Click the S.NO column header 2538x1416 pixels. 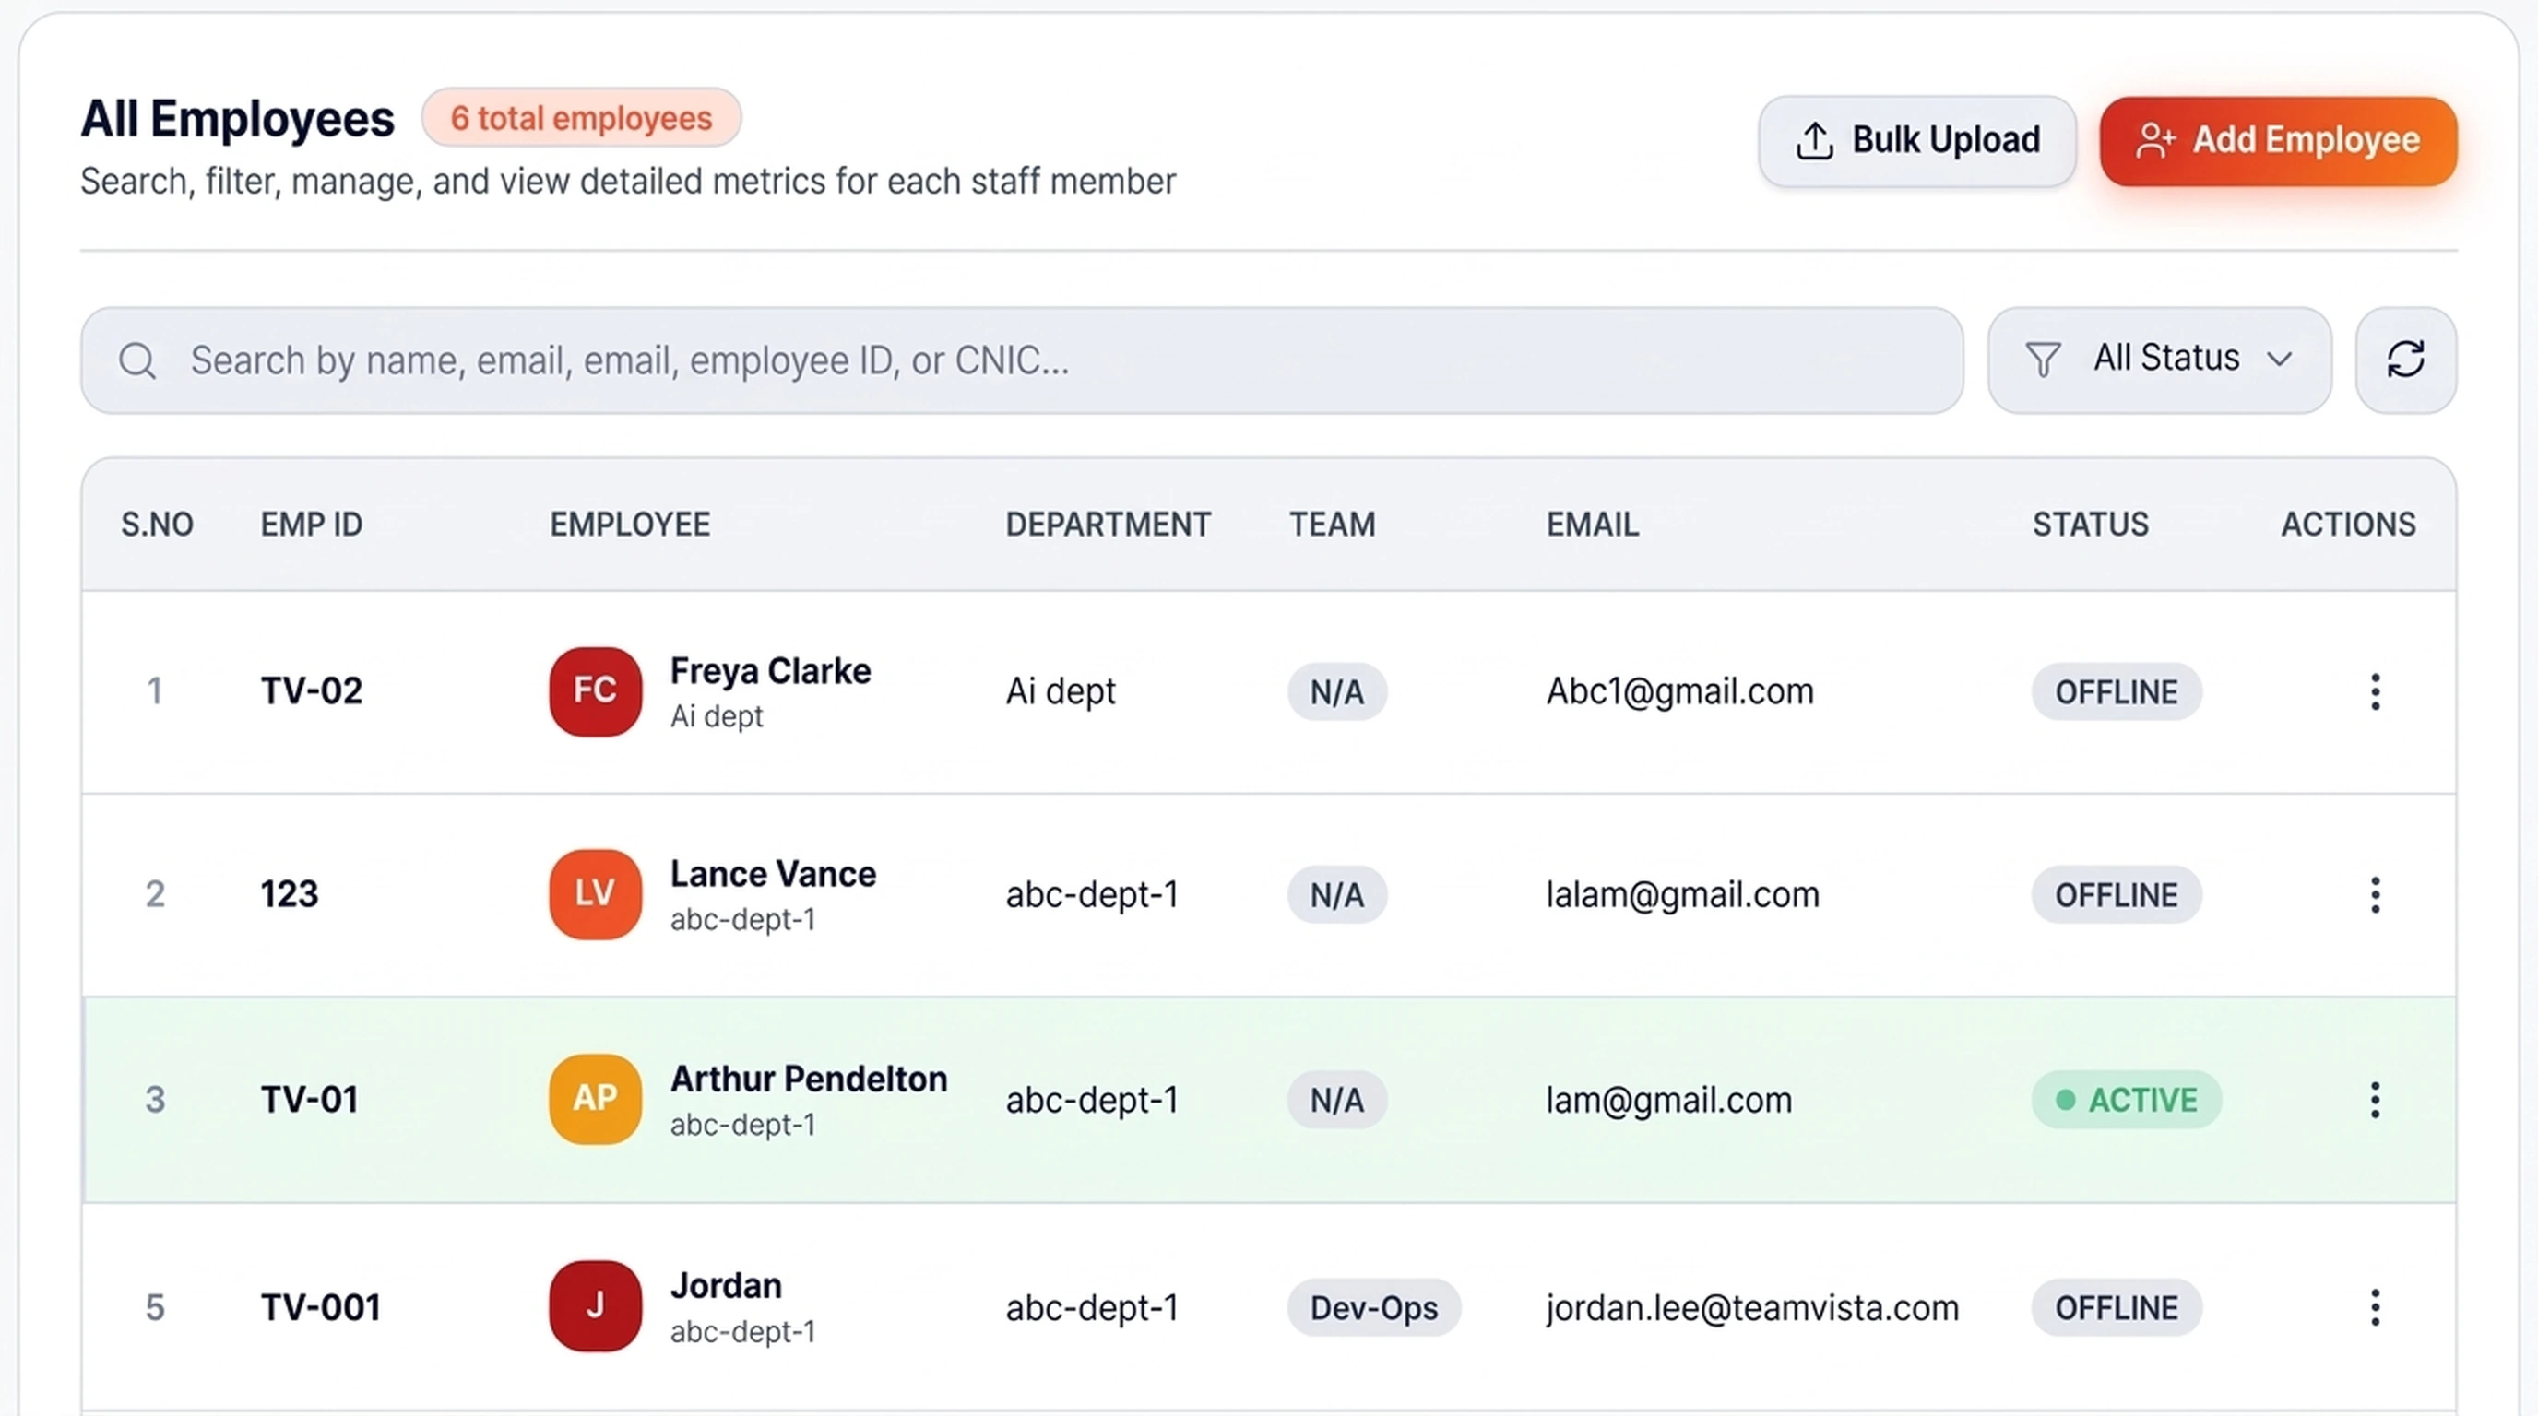(157, 524)
